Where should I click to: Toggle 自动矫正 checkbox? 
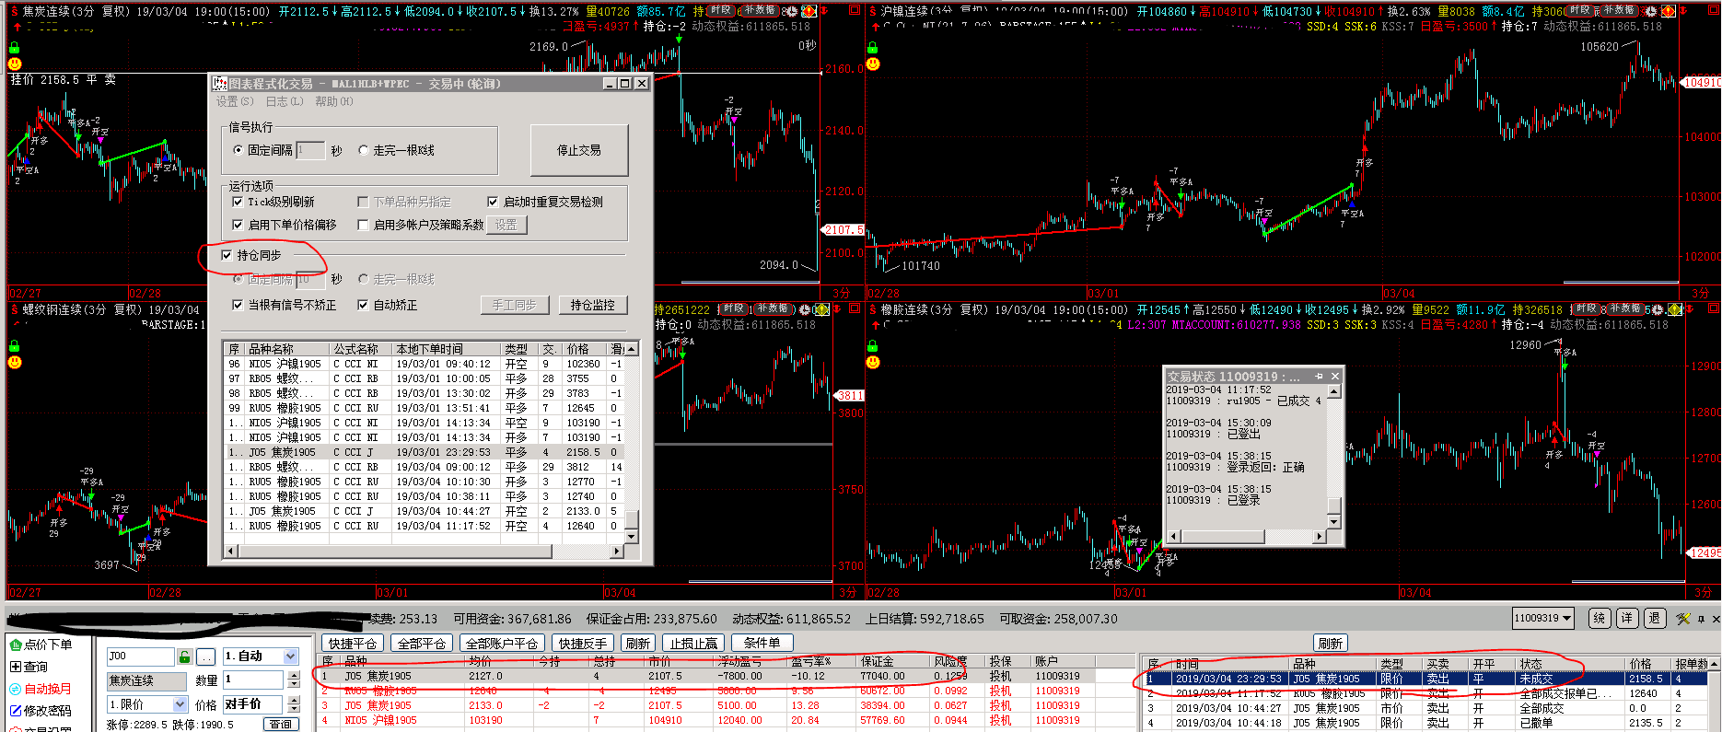point(363,305)
